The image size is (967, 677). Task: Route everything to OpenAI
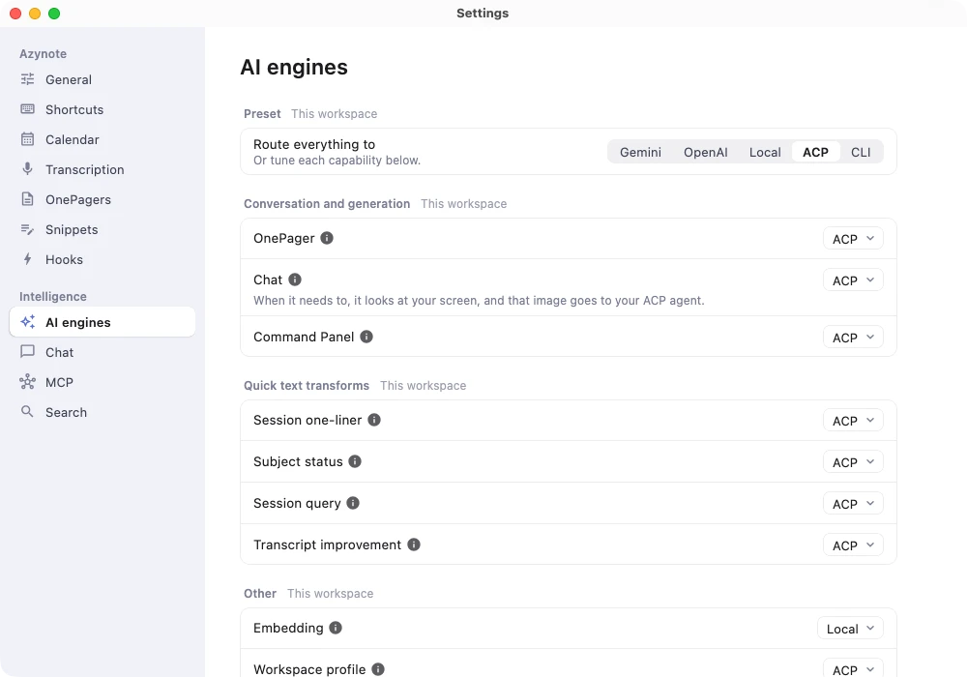[x=706, y=152]
